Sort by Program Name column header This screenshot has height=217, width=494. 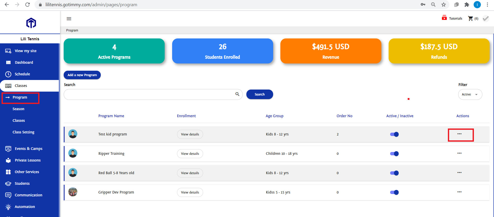(111, 116)
